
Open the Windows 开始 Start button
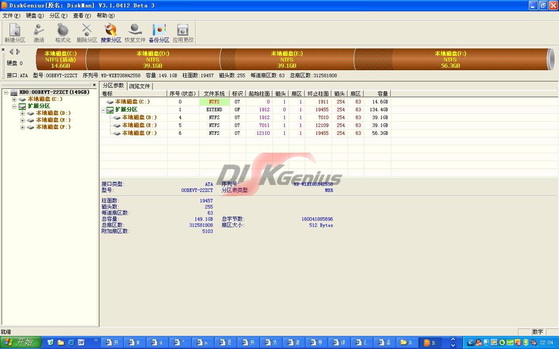tap(21, 342)
